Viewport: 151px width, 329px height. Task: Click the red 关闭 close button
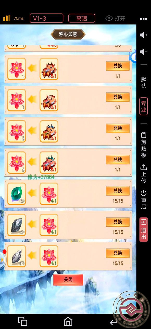[68, 280]
